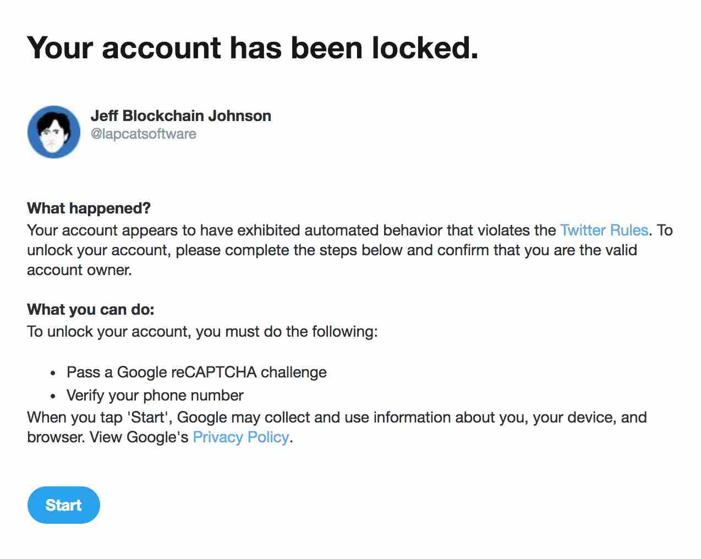701x559 pixels.
Task: Click the @lapcatsoftware handle
Action: 143,134
